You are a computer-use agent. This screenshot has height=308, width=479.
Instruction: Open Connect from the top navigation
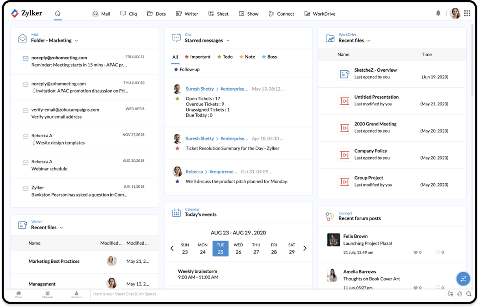coord(281,14)
